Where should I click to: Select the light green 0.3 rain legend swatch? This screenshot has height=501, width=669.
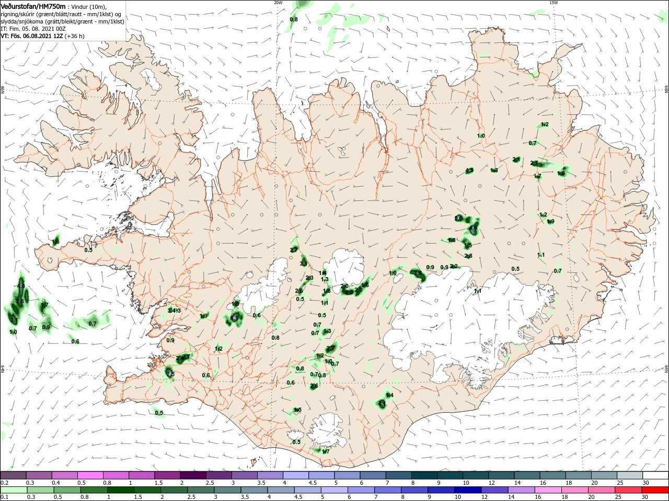click(x=40, y=490)
